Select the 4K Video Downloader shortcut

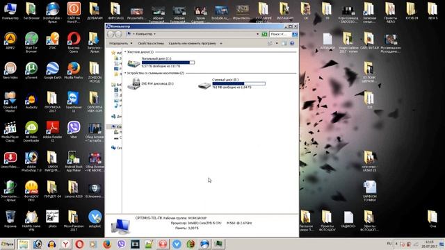[x=31, y=132]
